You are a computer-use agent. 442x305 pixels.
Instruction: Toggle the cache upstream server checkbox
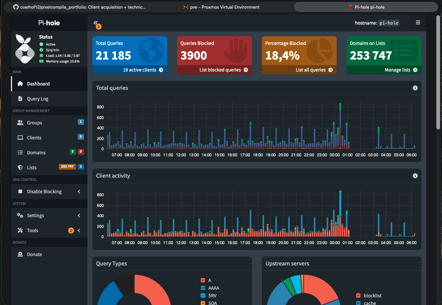tap(358, 303)
